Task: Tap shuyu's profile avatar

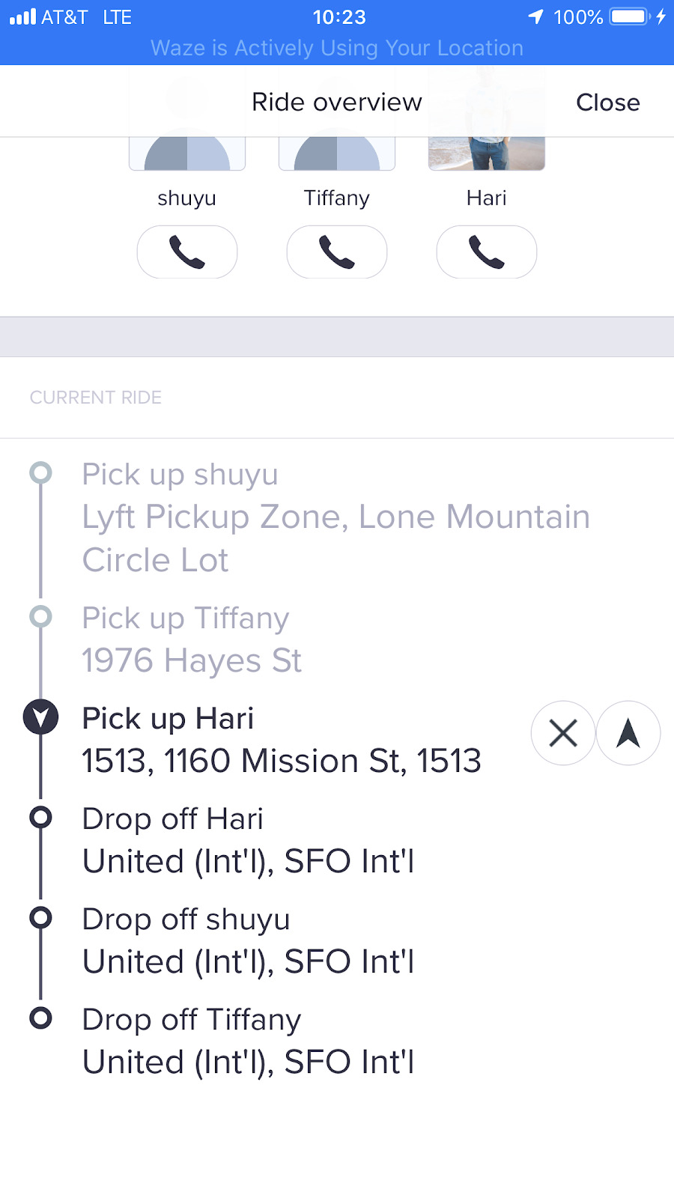Action: (187, 153)
